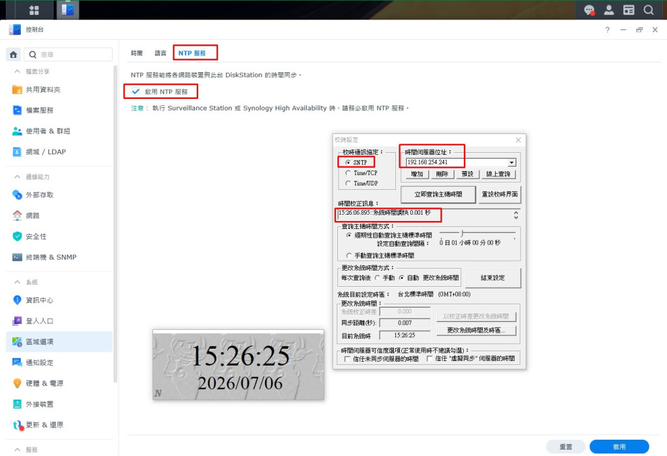The height and width of the screenshot is (456, 667).
Task: Collapse the 檔案分享 sidebar section
Action: click(17, 72)
